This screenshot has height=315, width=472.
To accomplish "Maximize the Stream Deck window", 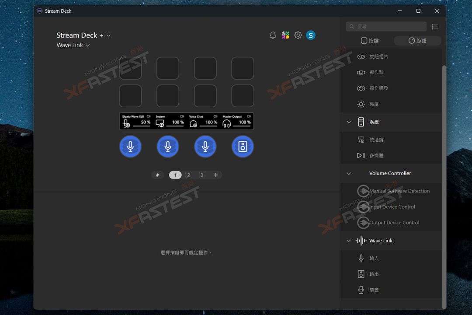I will click(x=418, y=11).
